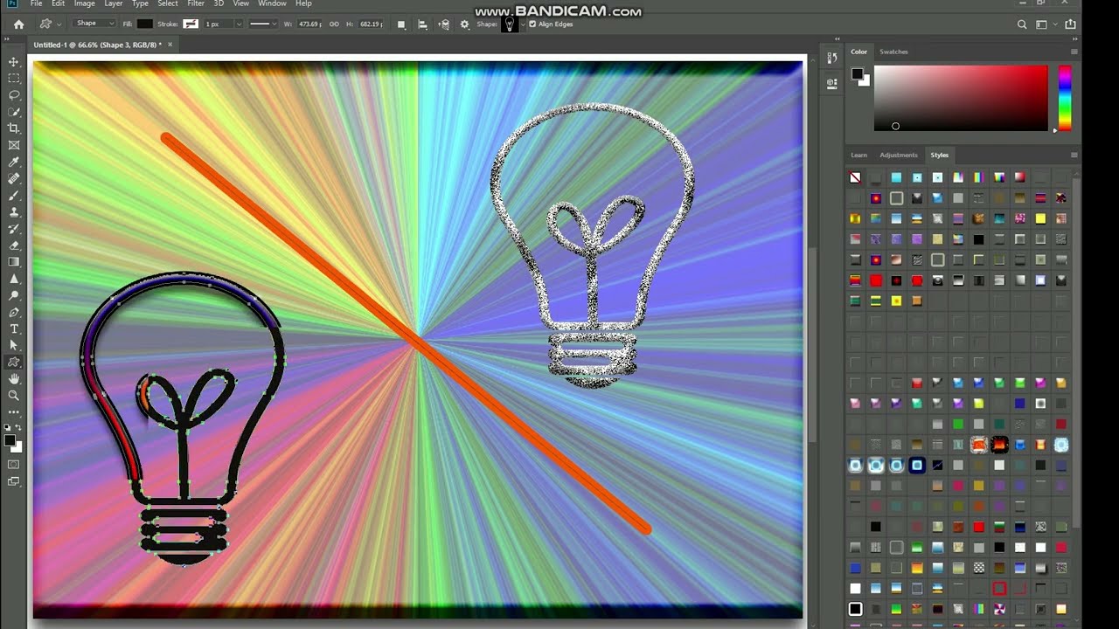Toggle the link width and height icon
This screenshot has height=629, width=1119.
(x=334, y=24)
